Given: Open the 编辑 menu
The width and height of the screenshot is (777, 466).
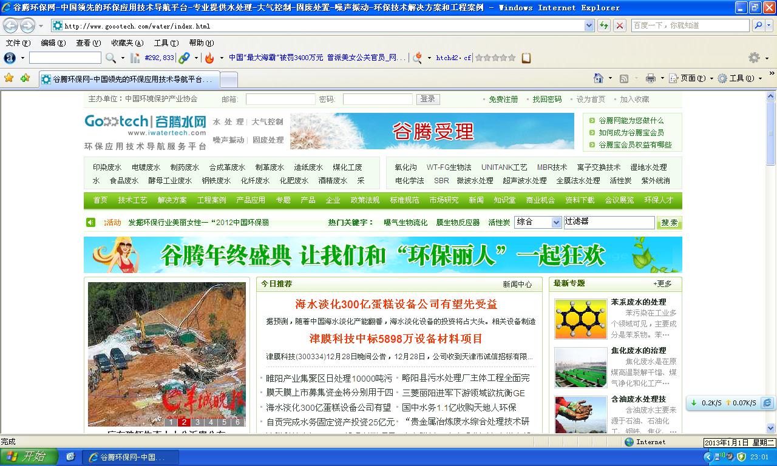Looking at the screenshot, I should [x=53, y=43].
